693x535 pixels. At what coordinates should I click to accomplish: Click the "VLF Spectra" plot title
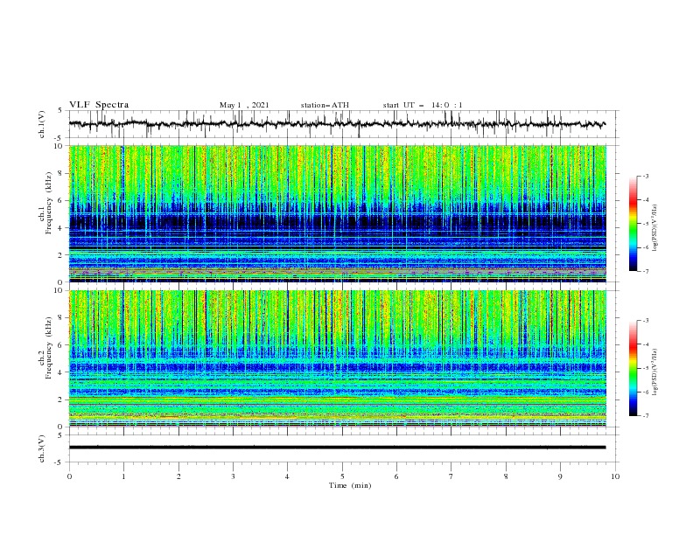[x=99, y=105]
